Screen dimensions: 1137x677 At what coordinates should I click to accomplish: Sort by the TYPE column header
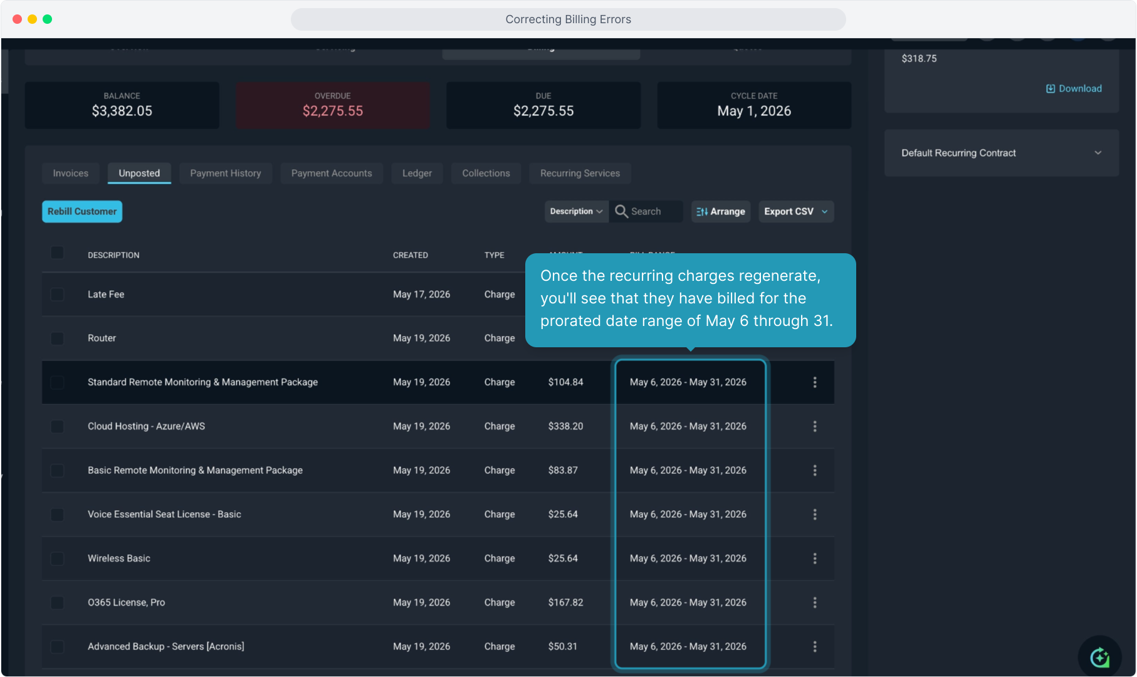point(494,255)
